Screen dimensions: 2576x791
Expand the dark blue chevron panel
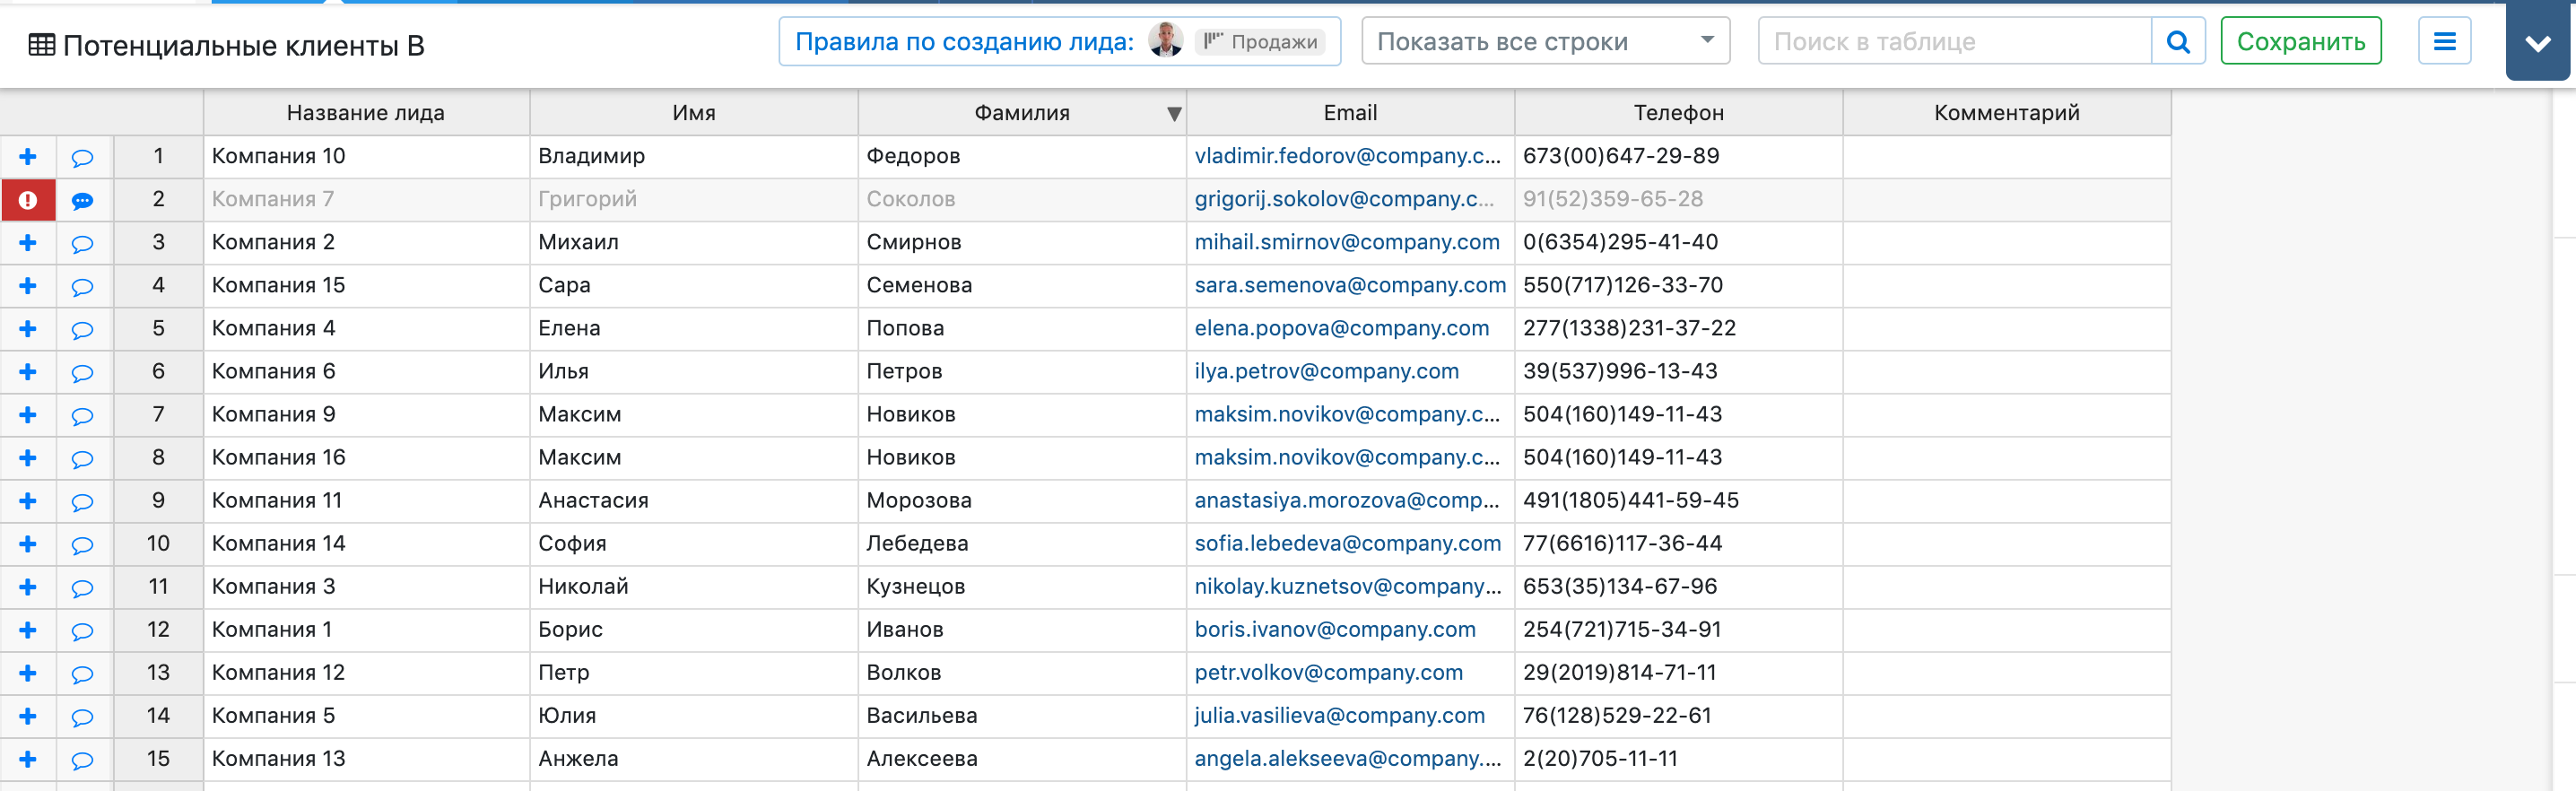tap(2537, 44)
